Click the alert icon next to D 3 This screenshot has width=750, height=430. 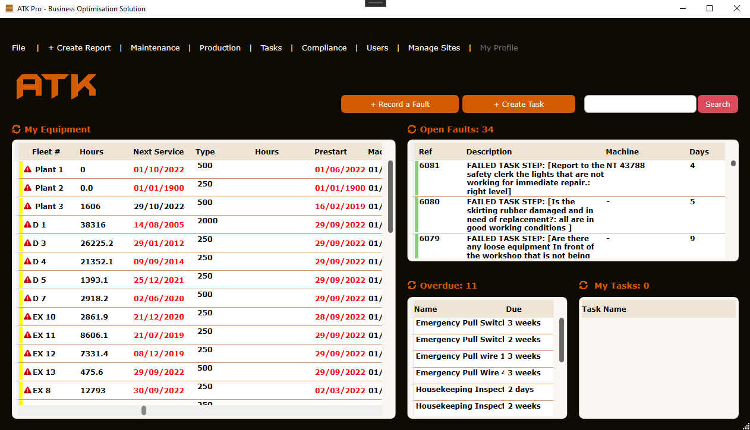click(x=27, y=243)
